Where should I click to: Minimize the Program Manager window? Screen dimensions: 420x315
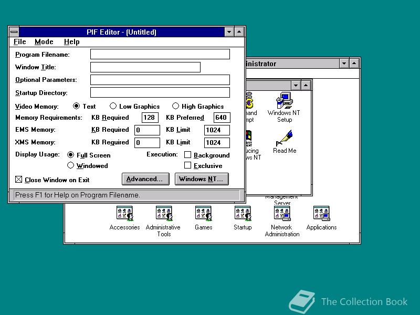[x=344, y=64]
